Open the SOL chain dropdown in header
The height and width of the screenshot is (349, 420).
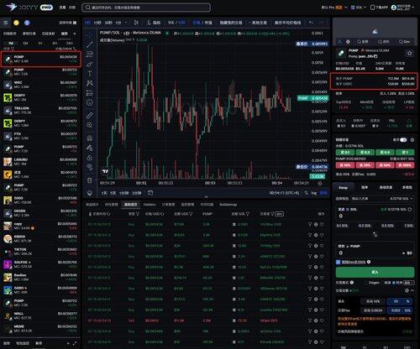[x=359, y=8]
